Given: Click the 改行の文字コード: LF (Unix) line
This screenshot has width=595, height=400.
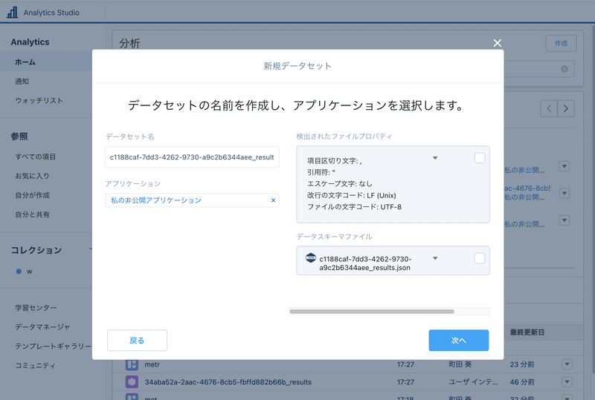Looking at the screenshot, I should pos(352,195).
